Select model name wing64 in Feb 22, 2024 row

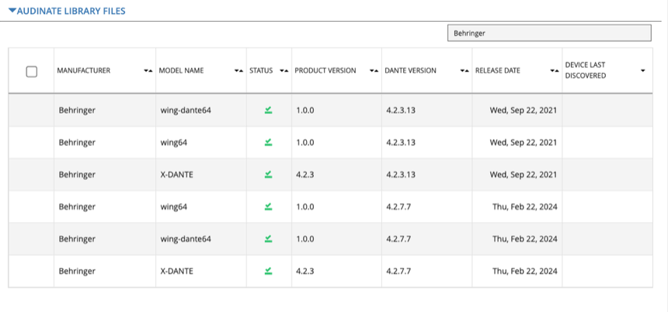click(173, 207)
